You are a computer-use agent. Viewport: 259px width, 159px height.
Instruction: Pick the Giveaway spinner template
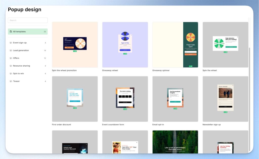tap(175, 45)
